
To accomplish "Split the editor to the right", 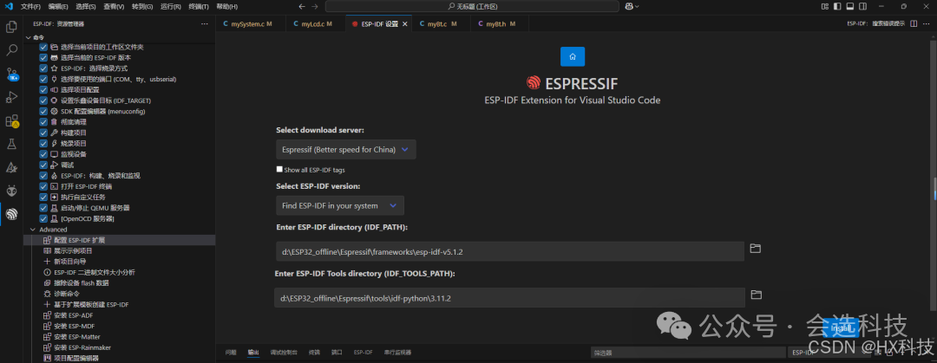I will 913,24.
